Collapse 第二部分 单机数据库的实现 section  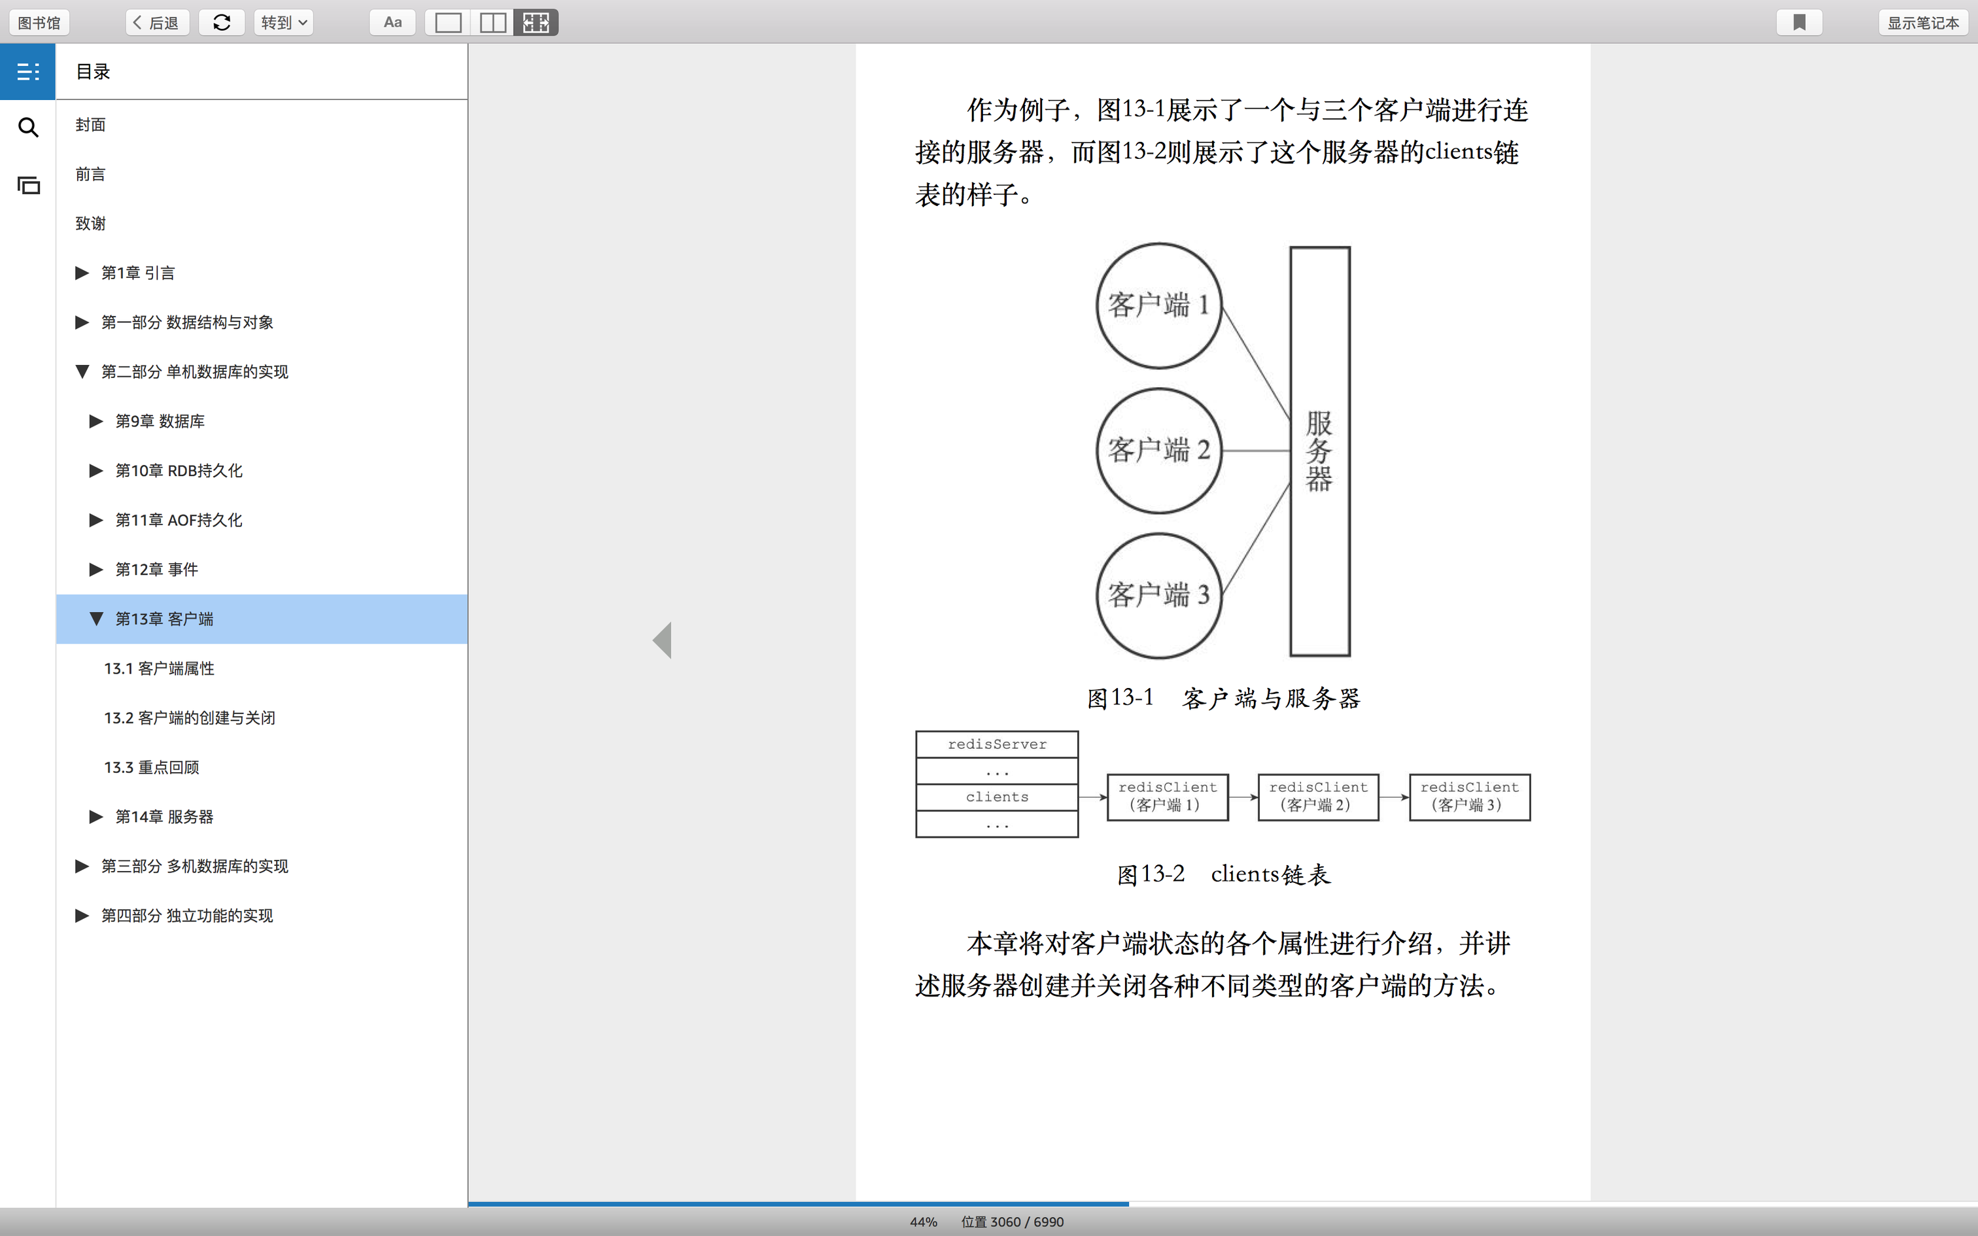tap(82, 372)
